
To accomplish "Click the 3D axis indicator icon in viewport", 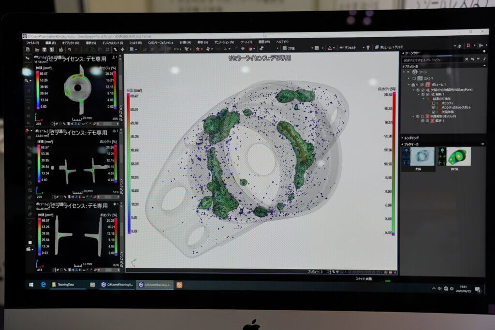I will [x=134, y=262].
